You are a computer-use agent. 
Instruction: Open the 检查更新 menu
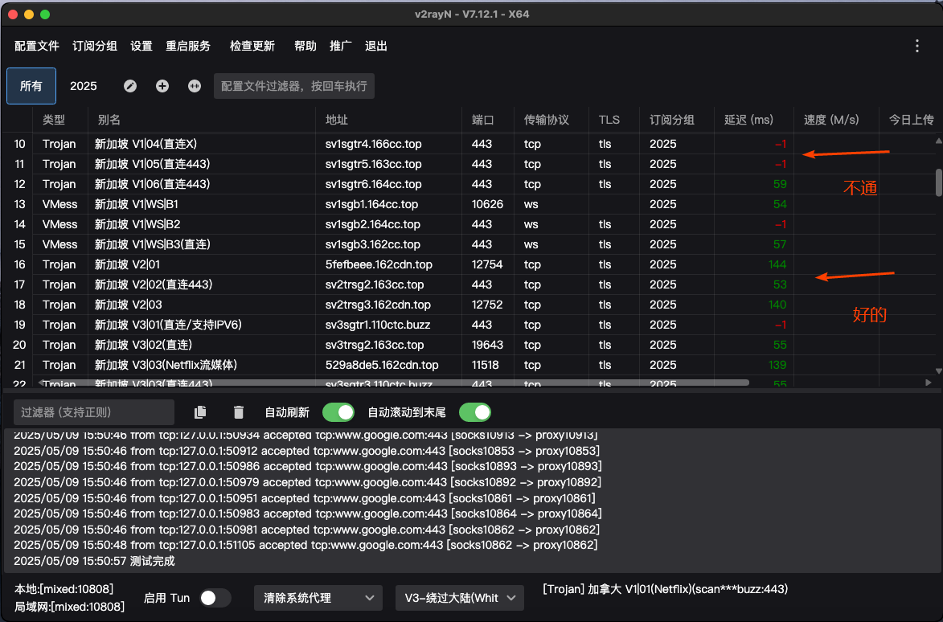(252, 47)
